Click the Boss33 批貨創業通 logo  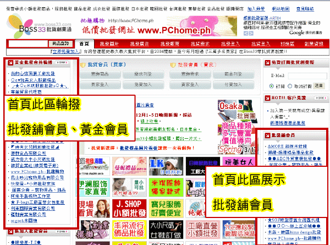click(x=40, y=26)
